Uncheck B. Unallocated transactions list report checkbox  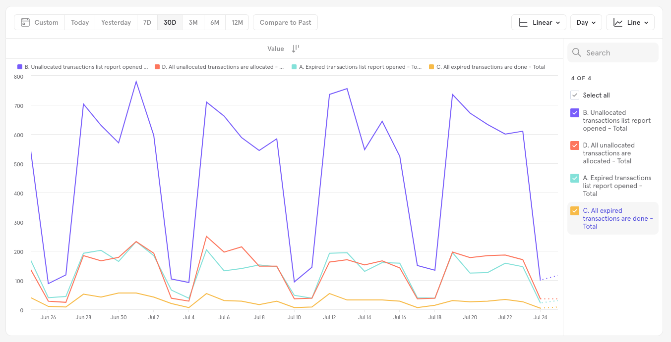(575, 113)
